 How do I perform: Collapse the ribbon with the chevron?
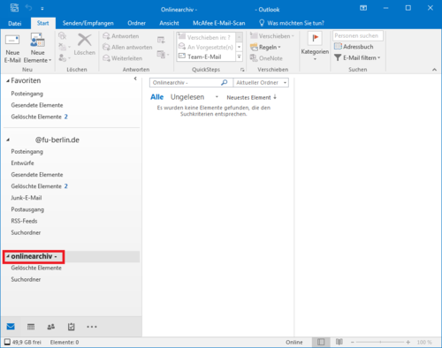tap(434, 70)
